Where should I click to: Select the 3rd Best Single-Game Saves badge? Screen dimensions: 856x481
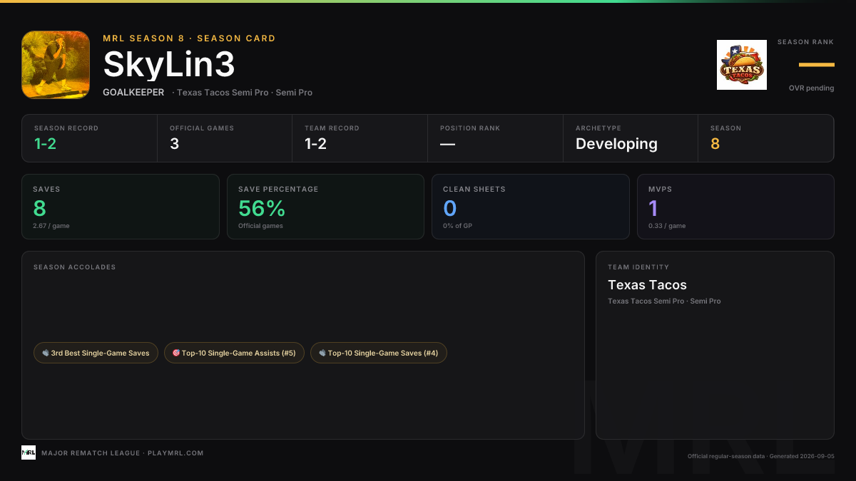pos(96,353)
